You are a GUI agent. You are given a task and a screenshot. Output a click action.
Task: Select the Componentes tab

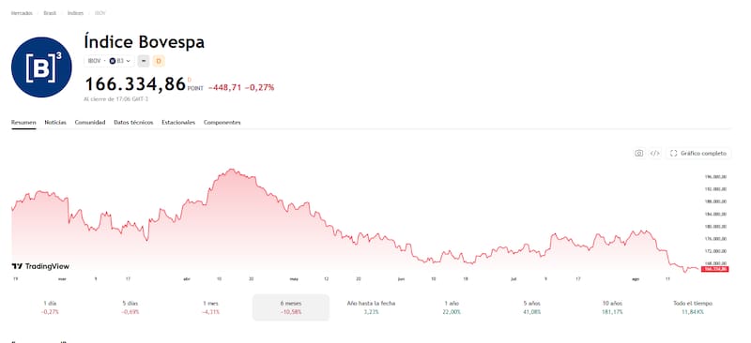tap(222, 123)
